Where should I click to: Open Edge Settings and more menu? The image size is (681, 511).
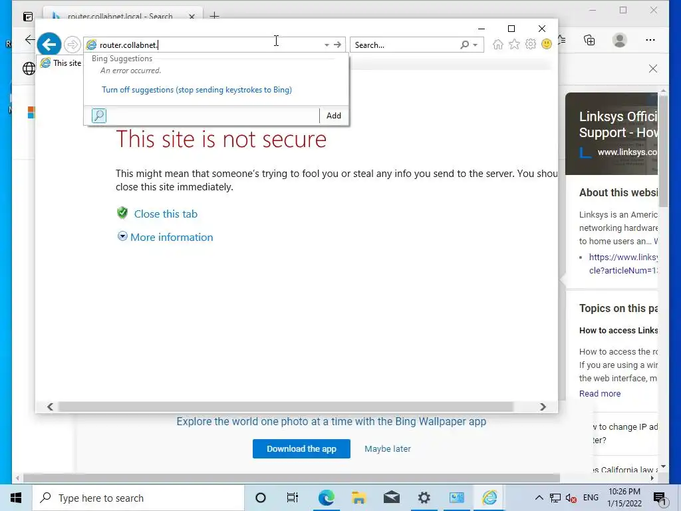coord(650,40)
